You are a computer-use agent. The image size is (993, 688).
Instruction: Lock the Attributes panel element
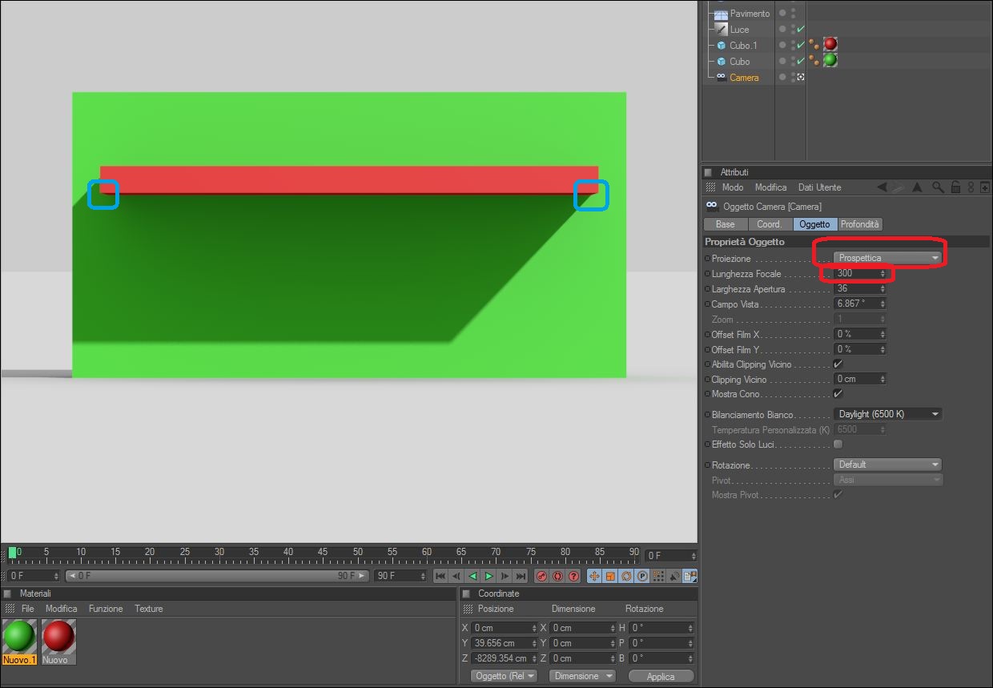pyautogui.click(x=955, y=187)
